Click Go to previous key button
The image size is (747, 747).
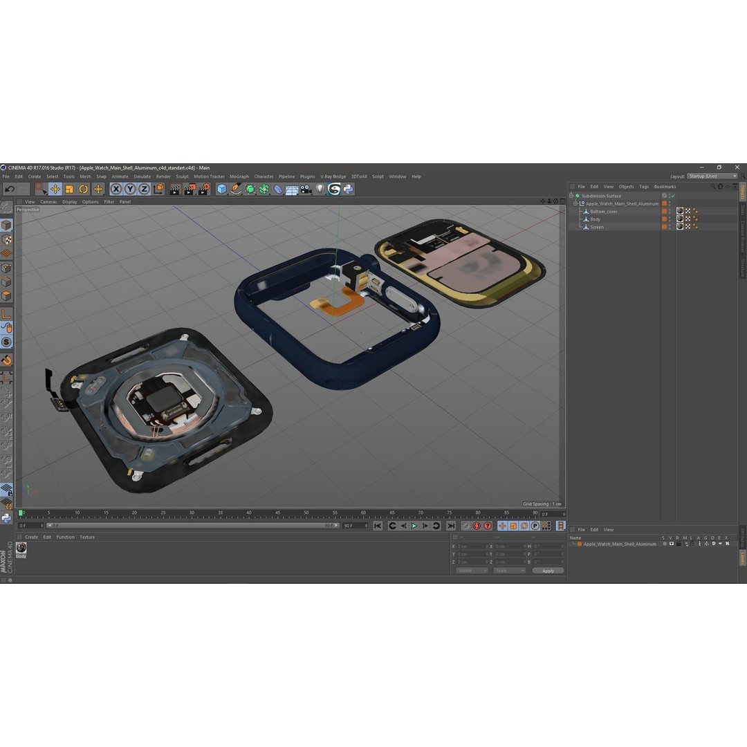click(392, 526)
